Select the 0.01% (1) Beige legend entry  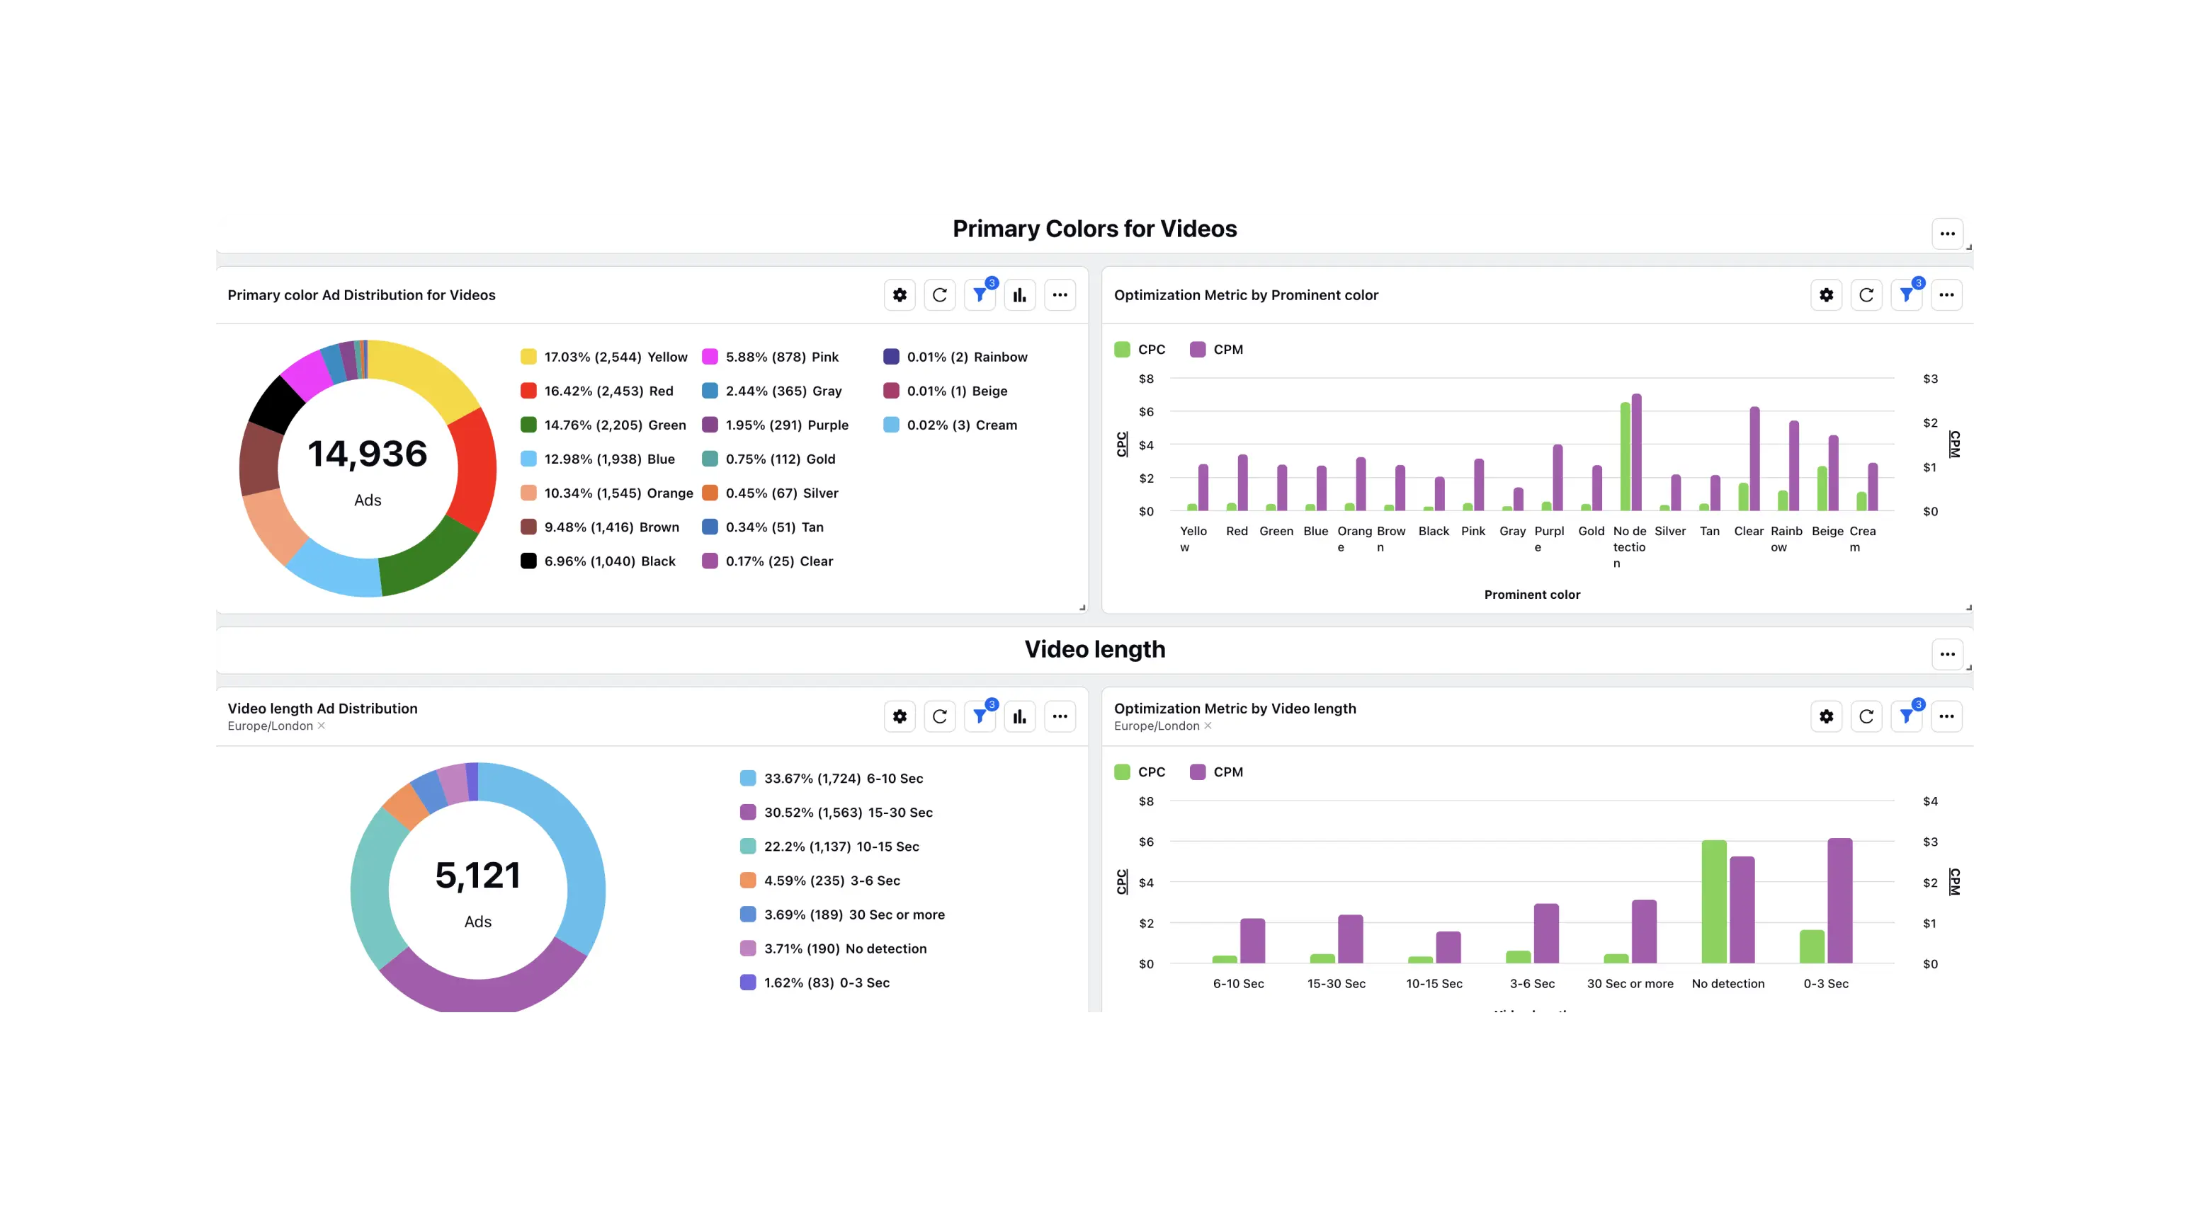[946, 391]
